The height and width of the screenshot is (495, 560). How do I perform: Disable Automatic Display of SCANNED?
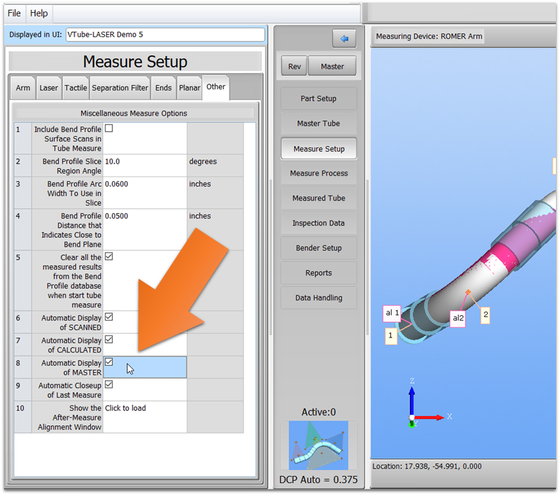(109, 316)
